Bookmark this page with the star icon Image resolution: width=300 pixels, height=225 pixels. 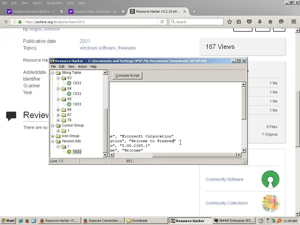click(230, 22)
